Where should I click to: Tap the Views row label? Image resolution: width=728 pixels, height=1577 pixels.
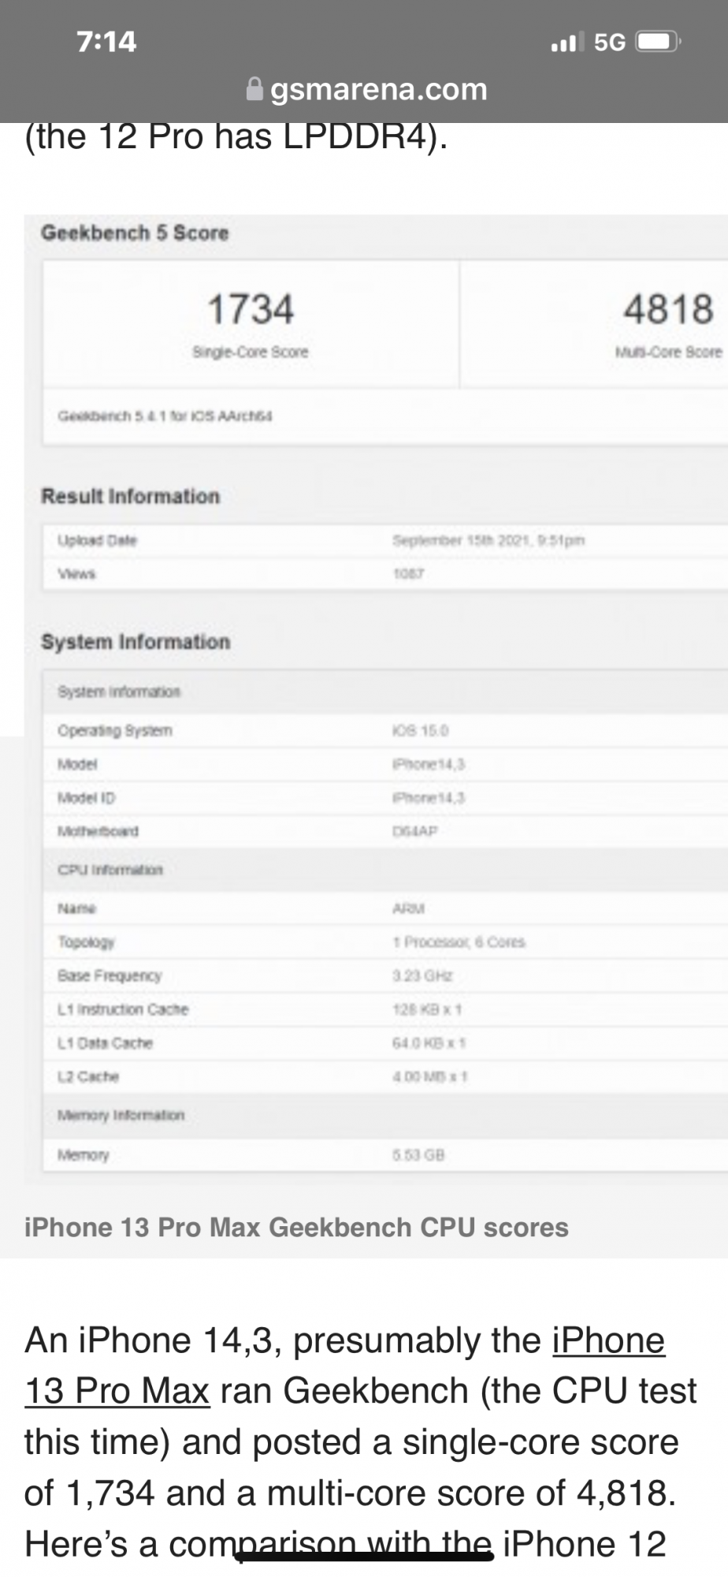pyautogui.click(x=76, y=573)
